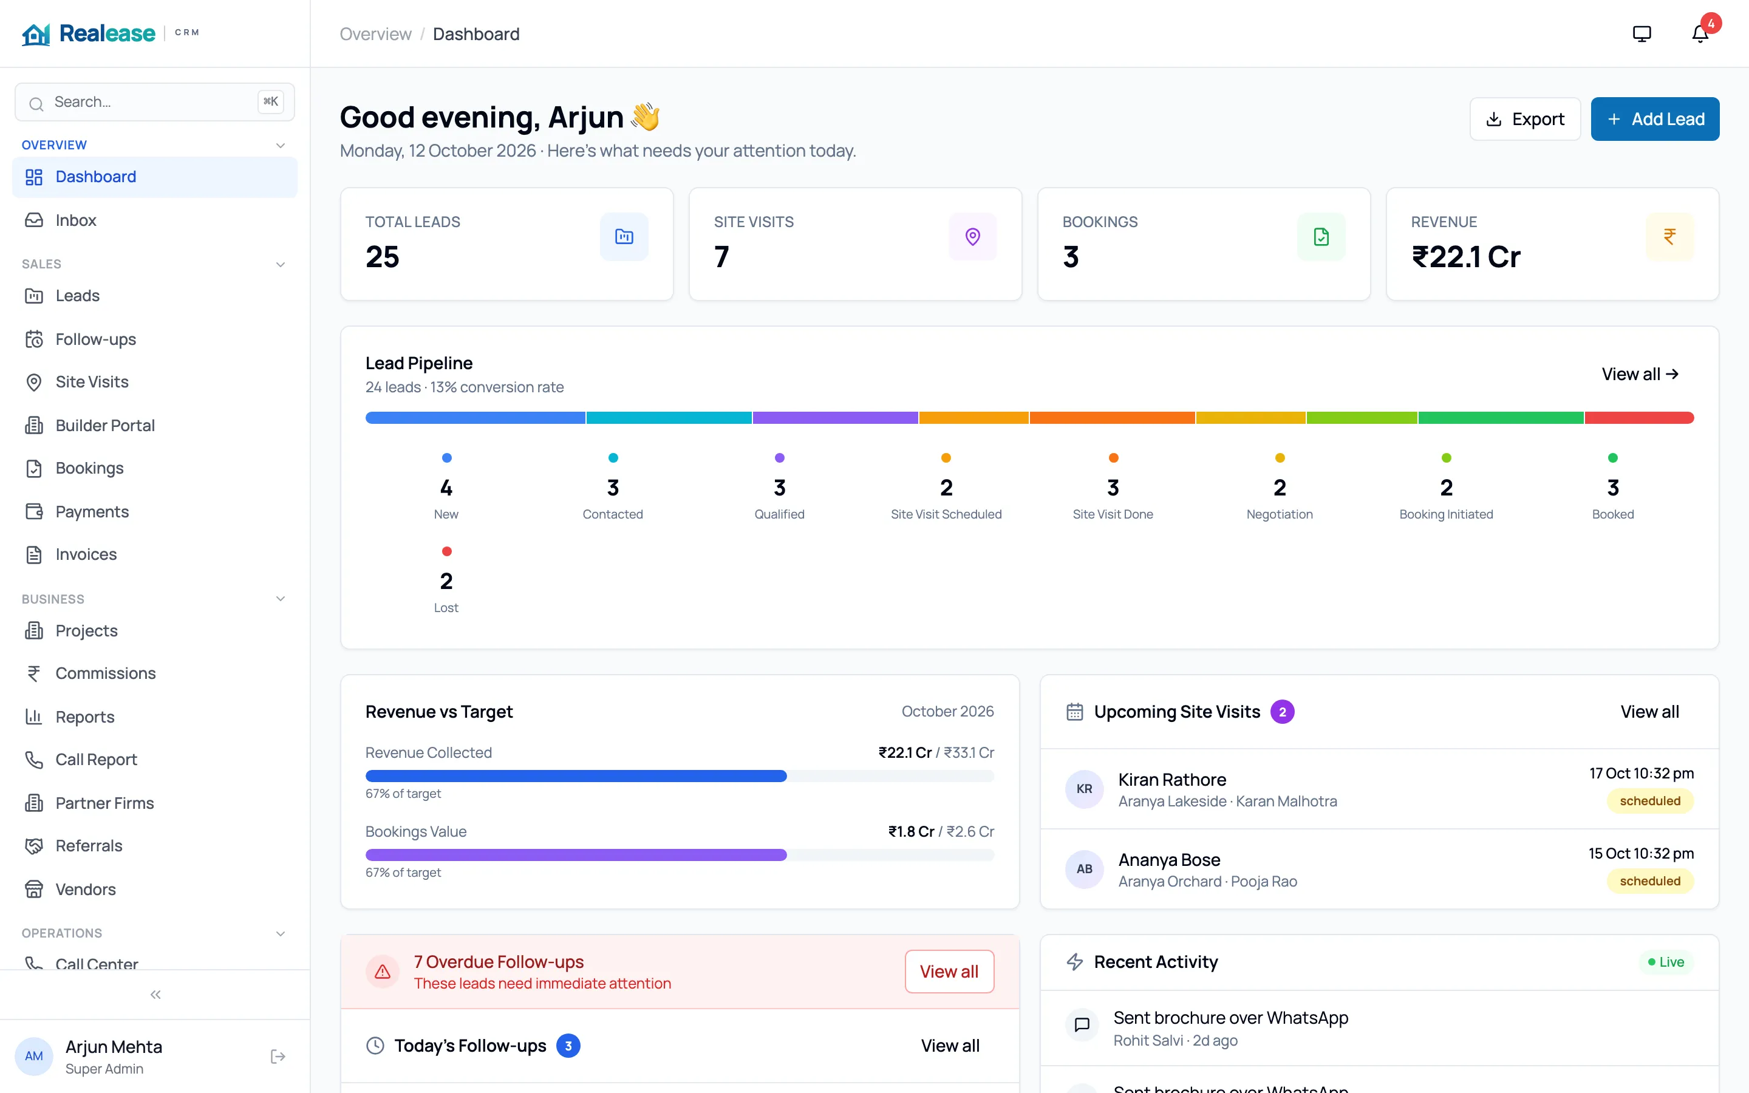Click the calendar icon next to Upcoming Site Visits

click(x=1075, y=711)
